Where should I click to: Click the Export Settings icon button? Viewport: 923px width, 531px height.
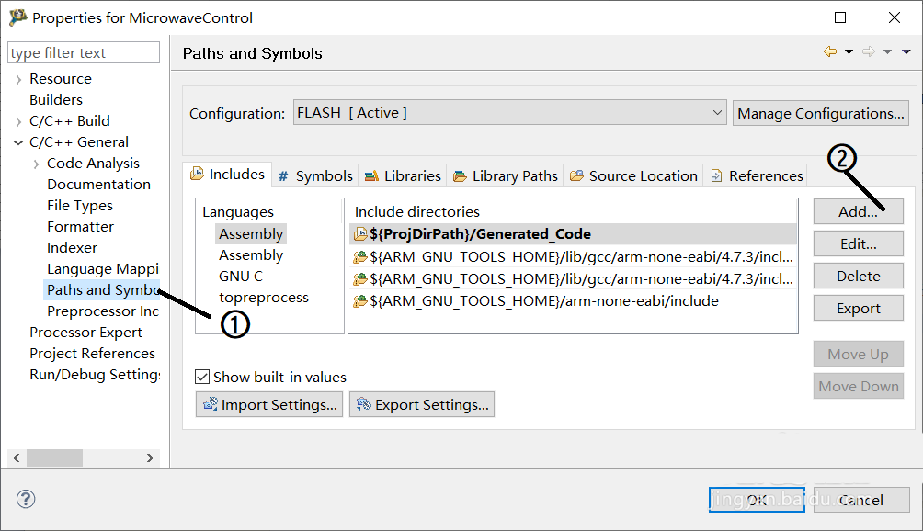coord(422,404)
